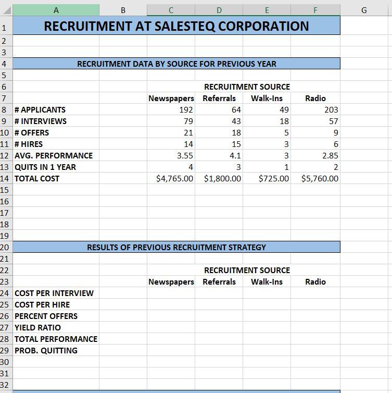392x393 pixels.
Task: Select the PERCENT OFFERS label cell
Action: click(56, 316)
